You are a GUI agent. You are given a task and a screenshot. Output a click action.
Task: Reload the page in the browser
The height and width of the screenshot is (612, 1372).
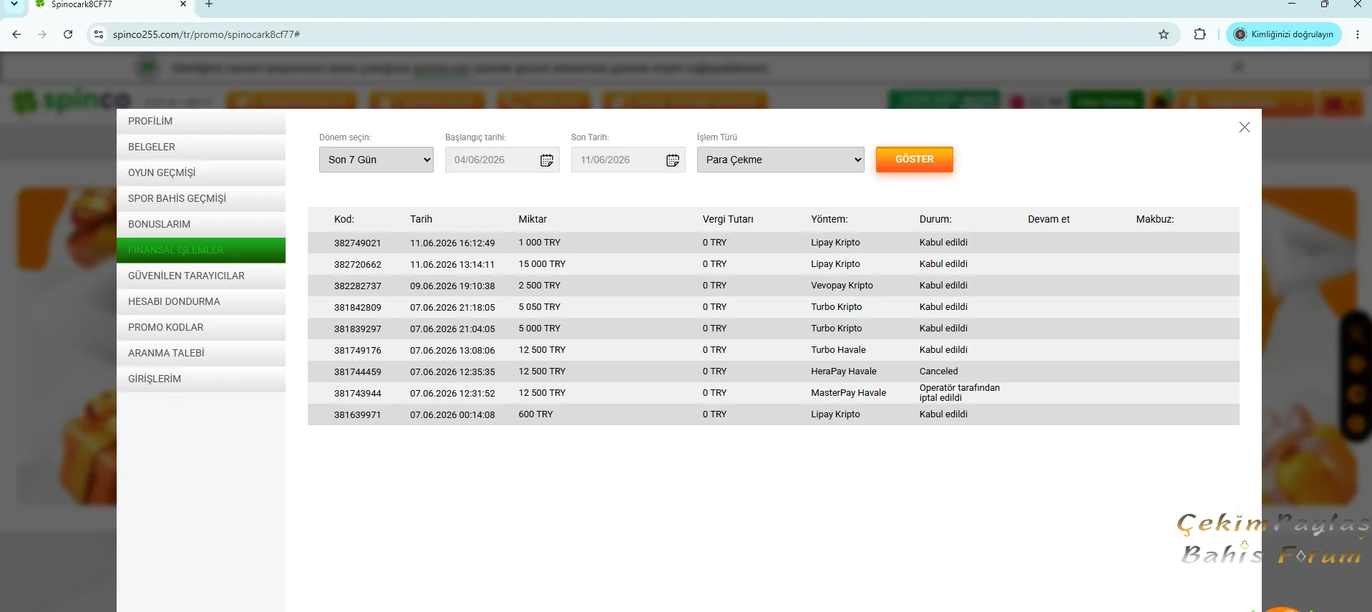click(x=68, y=34)
